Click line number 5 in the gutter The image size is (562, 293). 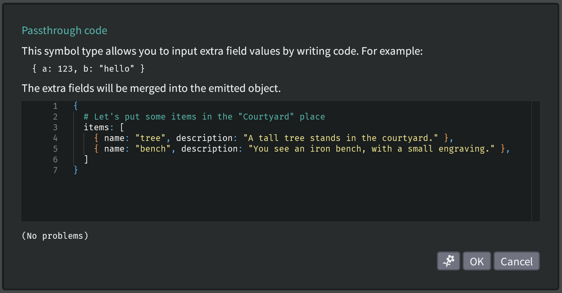point(55,149)
